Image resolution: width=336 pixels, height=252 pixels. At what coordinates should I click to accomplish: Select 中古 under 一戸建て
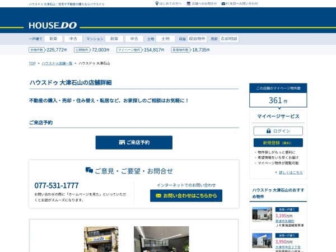(73, 39)
